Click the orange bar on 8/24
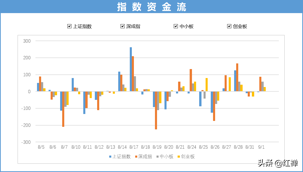The image size is (303, 172). pyautogui.click(x=191, y=80)
